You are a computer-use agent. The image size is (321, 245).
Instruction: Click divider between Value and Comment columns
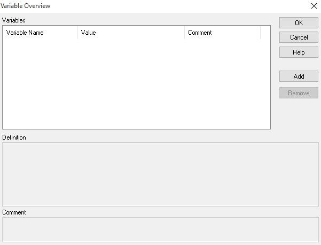[x=184, y=33]
